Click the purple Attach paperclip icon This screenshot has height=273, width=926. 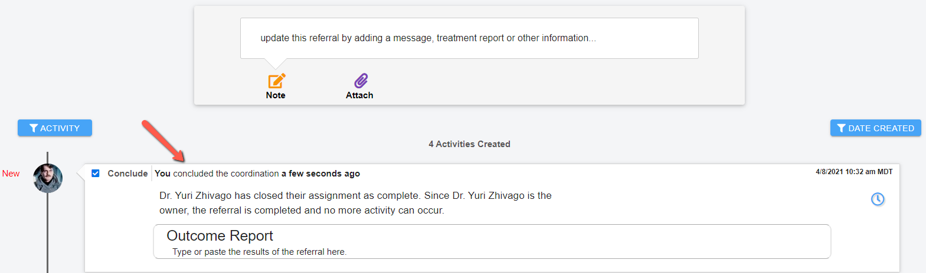(361, 81)
